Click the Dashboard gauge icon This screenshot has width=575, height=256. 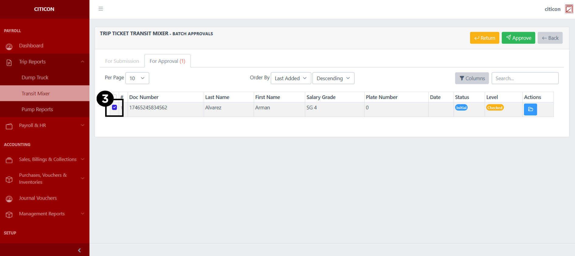tap(9, 47)
